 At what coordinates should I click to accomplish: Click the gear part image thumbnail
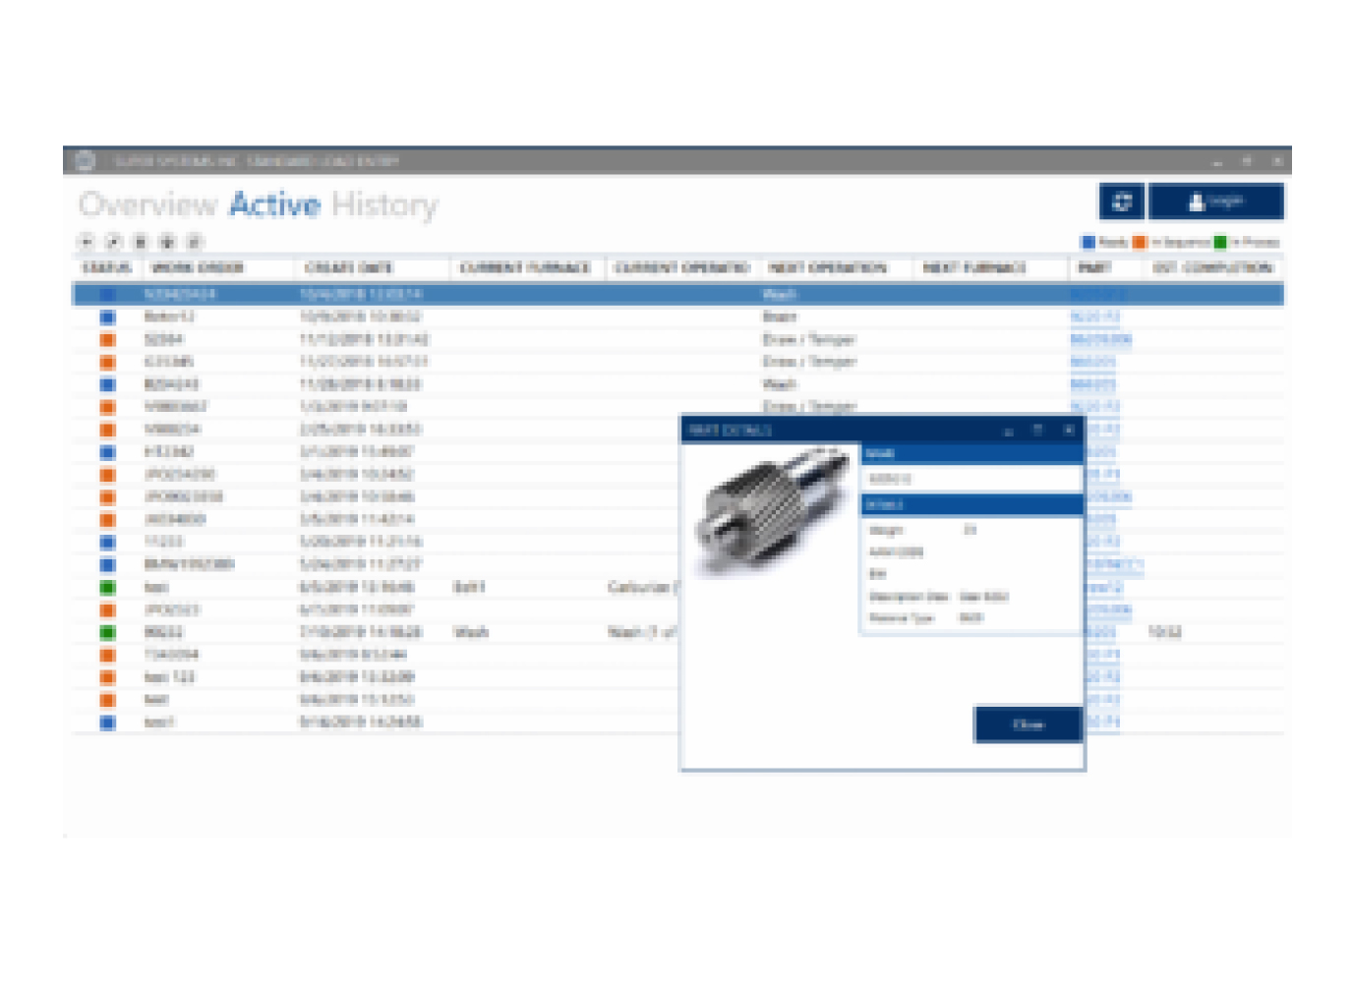click(773, 509)
